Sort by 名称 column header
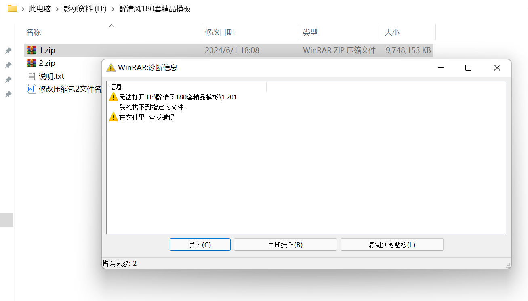 pos(34,32)
